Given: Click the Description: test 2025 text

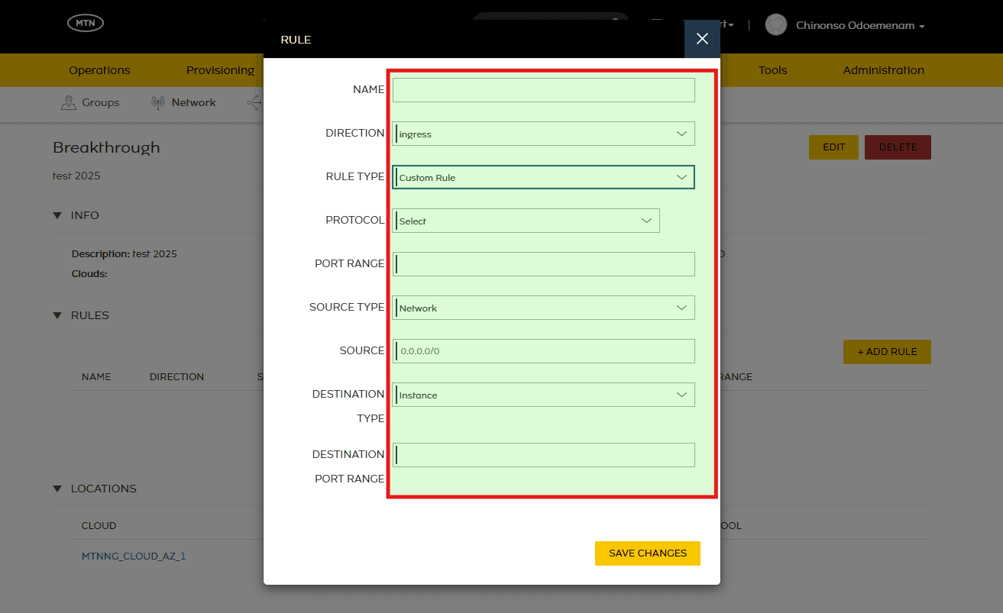Looking at the screenshot, I should pyautogui.click(x=125, y=254).
